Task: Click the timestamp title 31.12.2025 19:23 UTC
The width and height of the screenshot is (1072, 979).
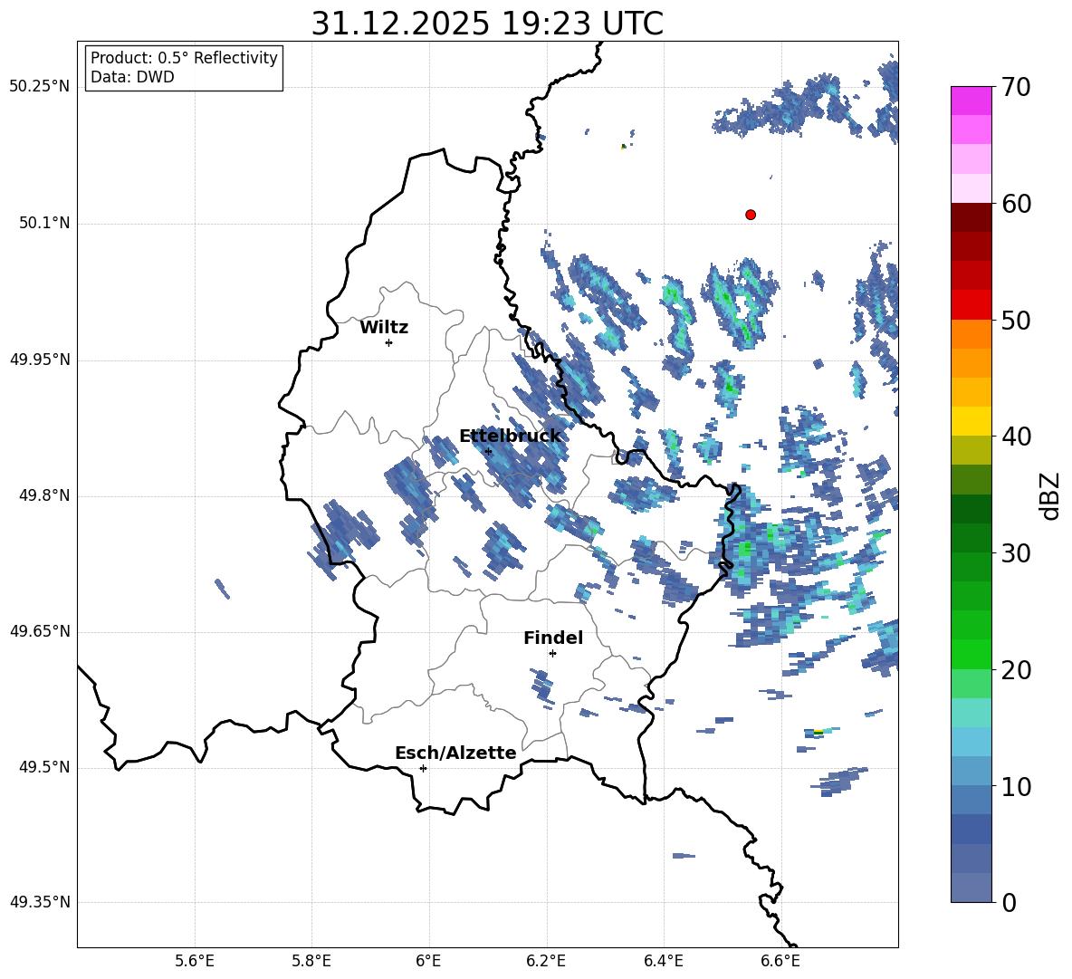Action: point(487,24)
